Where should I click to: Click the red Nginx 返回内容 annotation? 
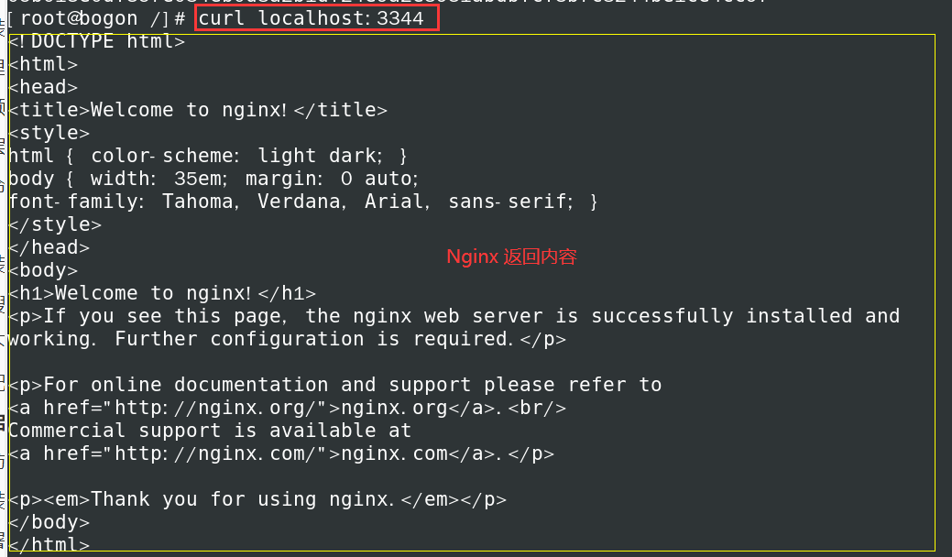click(511, 257)
